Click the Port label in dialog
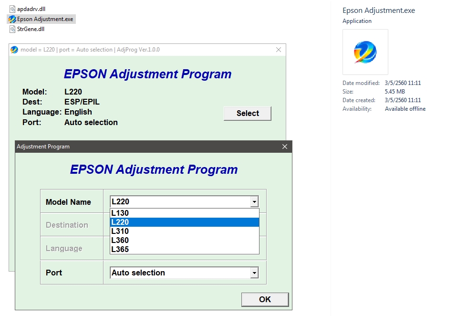Screen dimensions: 457x316 (54, 273)
